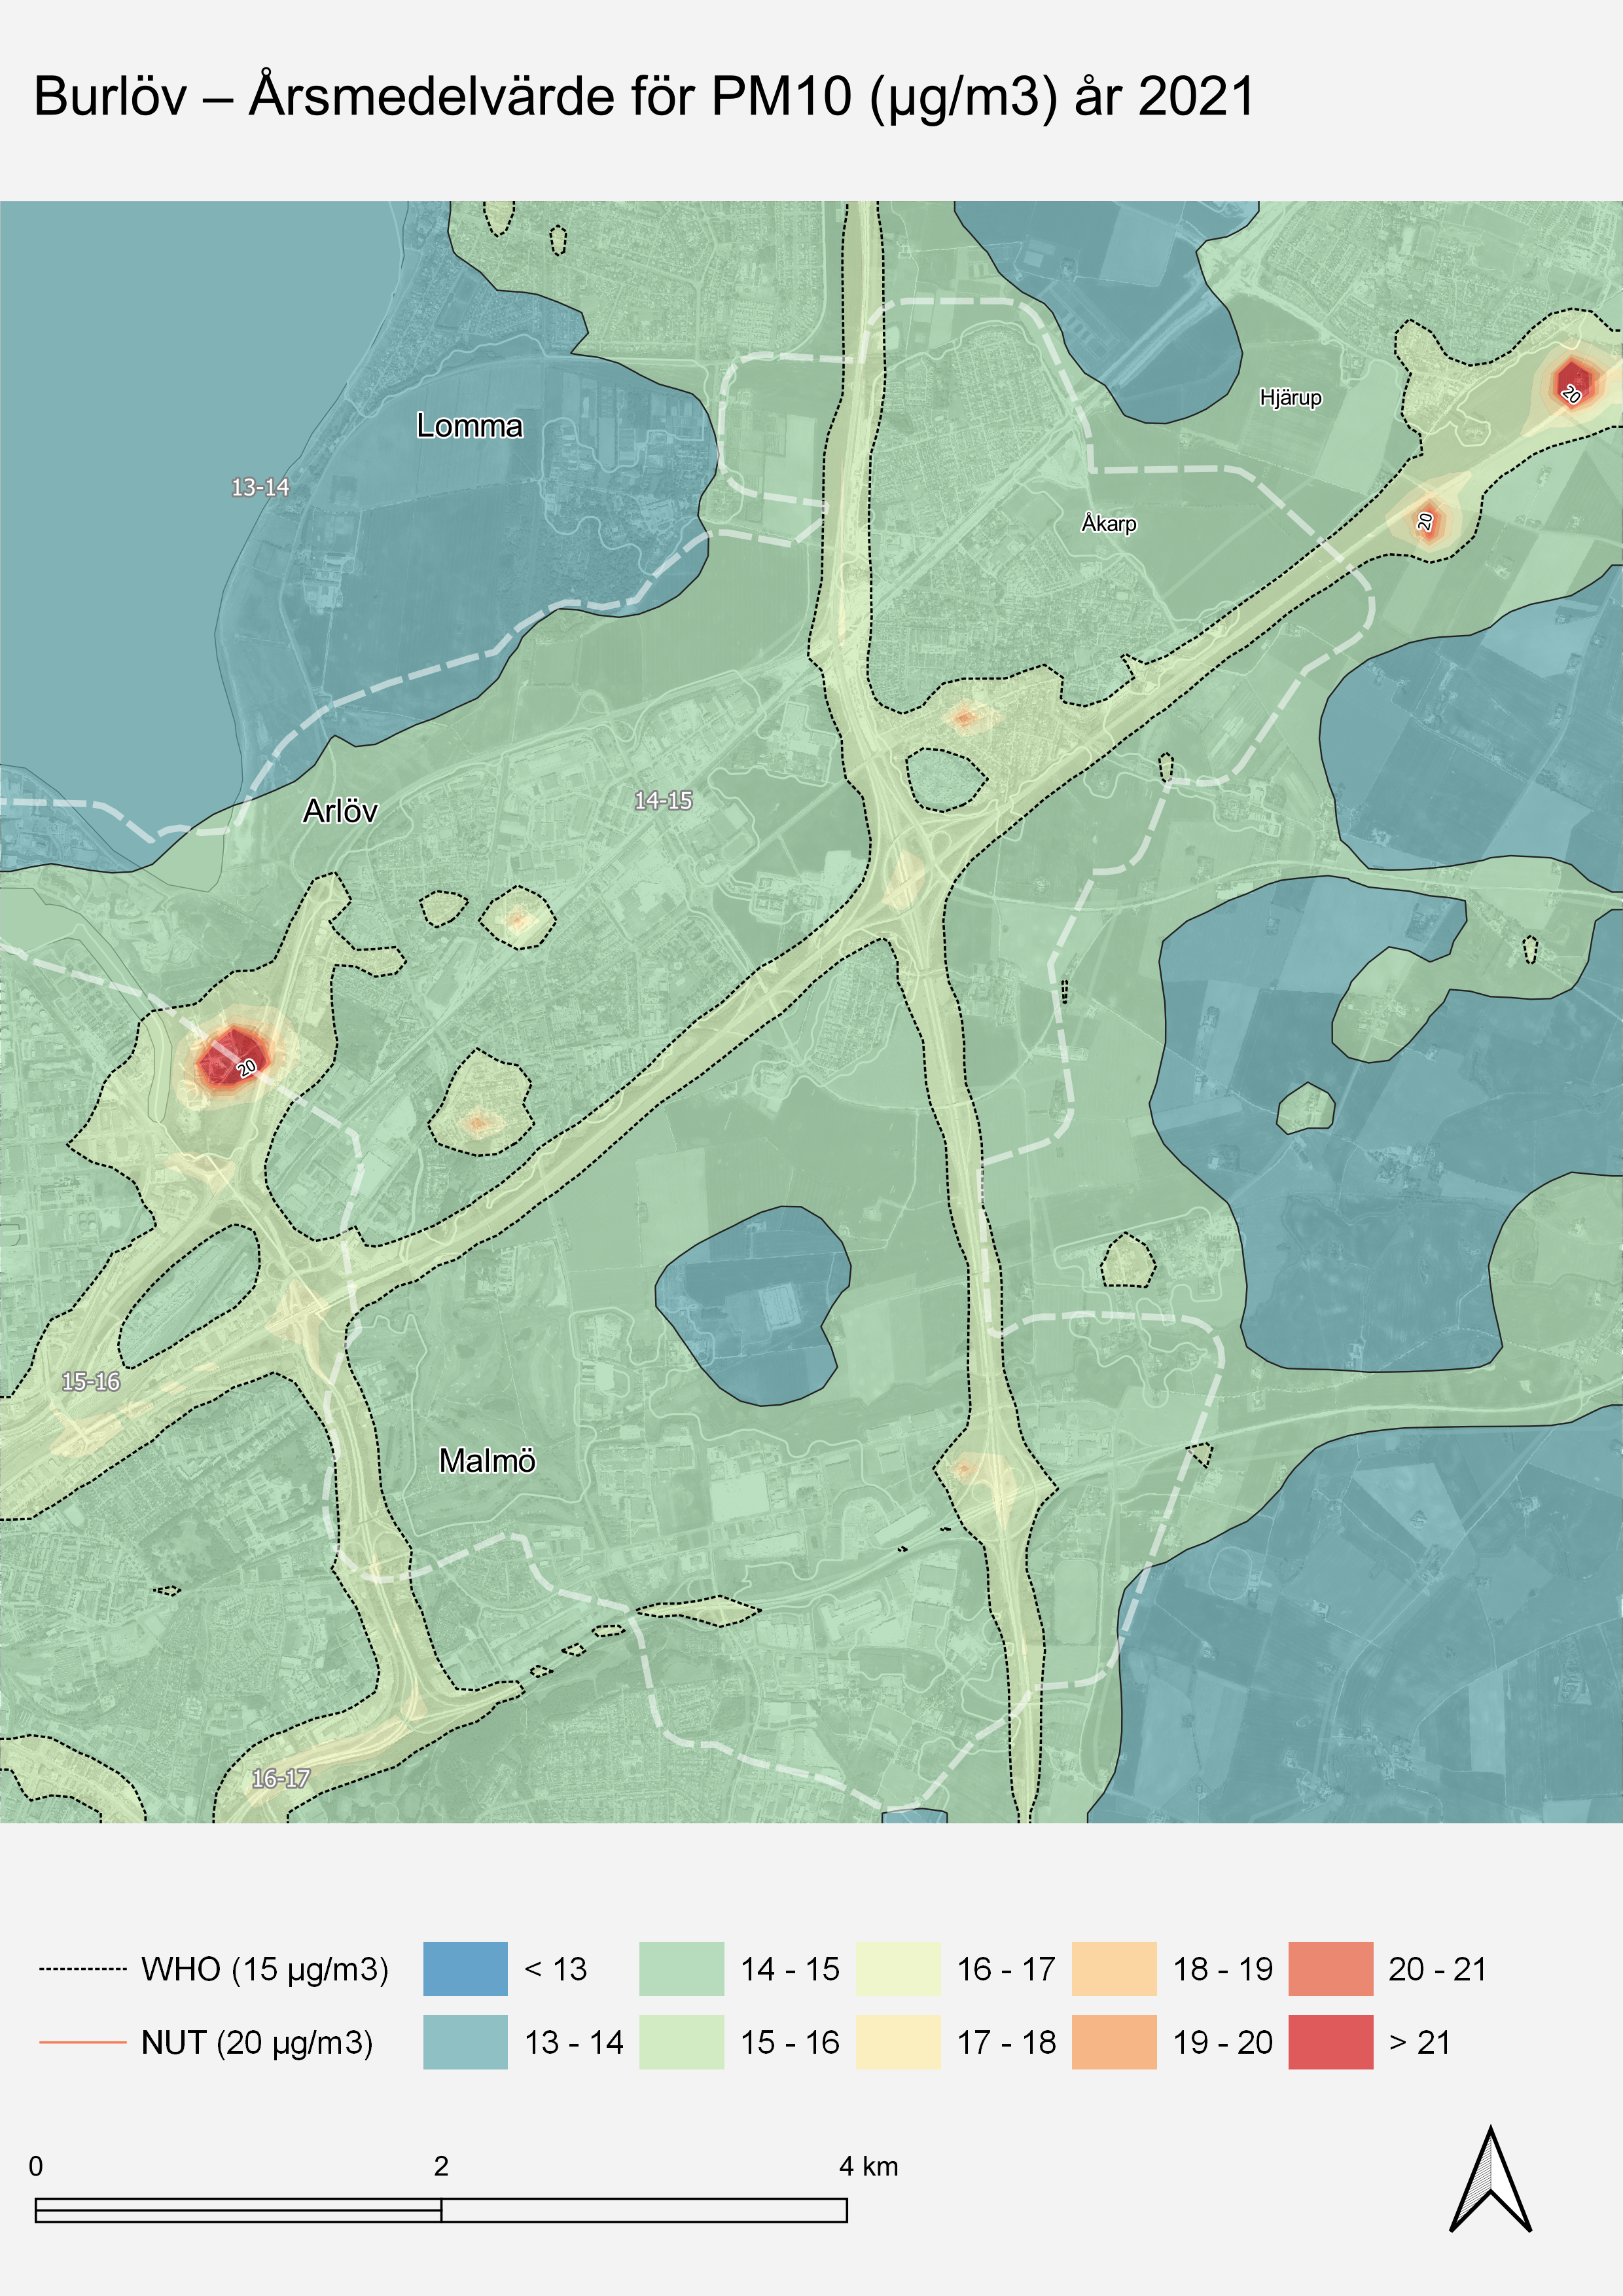Click the NUT orange line legend symbol
The width and height of the screenshot is (1623, 2296).
(83, 2042)
